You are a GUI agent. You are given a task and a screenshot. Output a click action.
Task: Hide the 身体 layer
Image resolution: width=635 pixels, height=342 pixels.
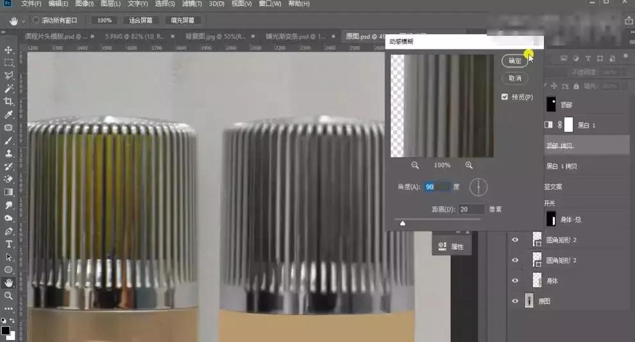pos(514,281)
